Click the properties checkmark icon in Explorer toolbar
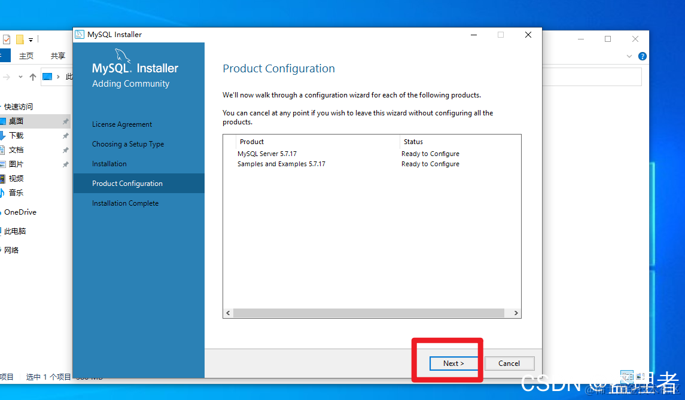The image size is (685, 400). pyautogui.click(x=7, y=39)
